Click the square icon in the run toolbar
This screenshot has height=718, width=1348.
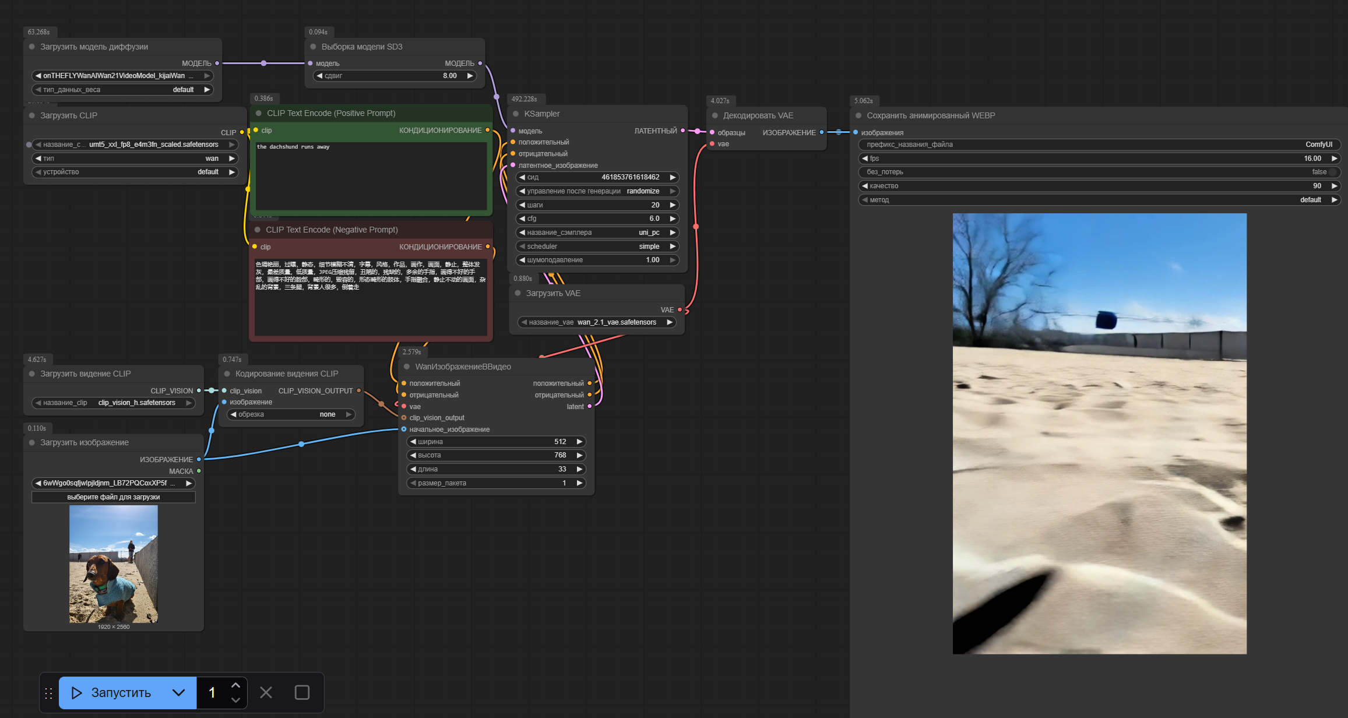(302, 692)
